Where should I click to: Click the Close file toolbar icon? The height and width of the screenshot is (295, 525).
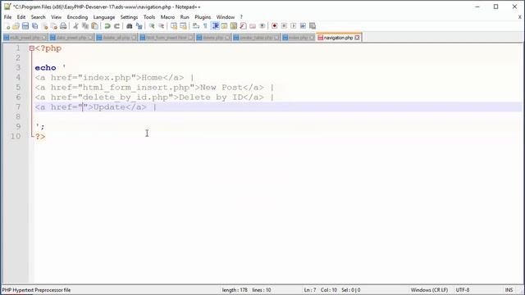44,26
